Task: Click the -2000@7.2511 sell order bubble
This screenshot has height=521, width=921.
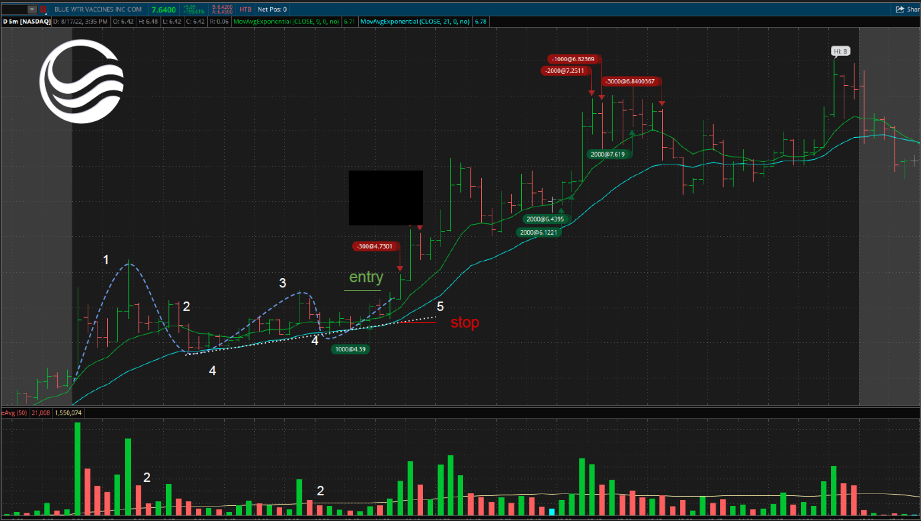Action: pyautogui.click(x=565, y=71)
